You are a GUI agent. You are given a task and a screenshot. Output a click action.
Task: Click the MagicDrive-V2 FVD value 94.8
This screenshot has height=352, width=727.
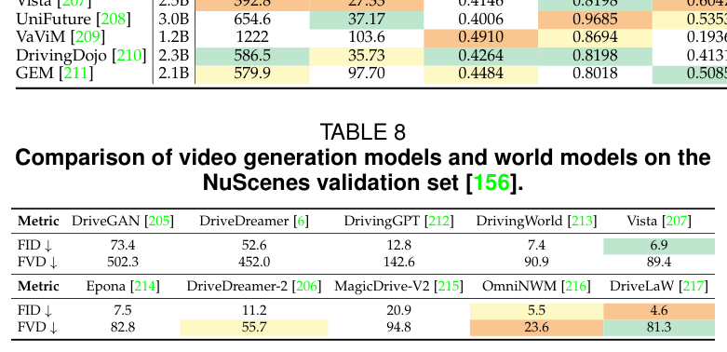click(398, 328)
